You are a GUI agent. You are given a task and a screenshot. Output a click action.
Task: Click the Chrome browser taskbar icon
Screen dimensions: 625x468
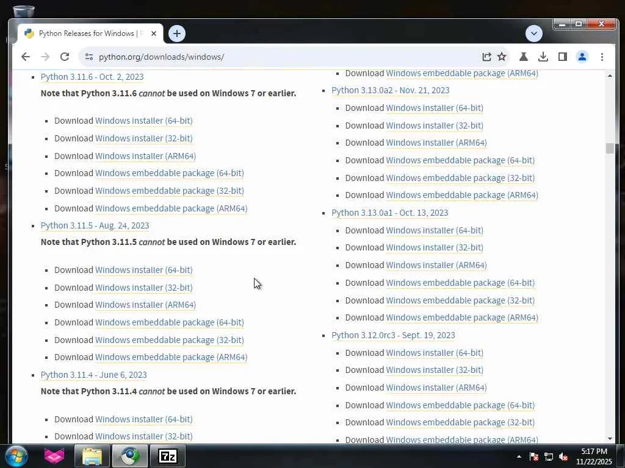130,456
